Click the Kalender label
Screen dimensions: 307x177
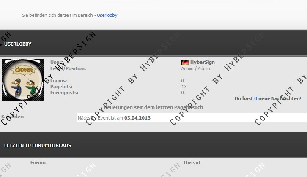point(13,117)
